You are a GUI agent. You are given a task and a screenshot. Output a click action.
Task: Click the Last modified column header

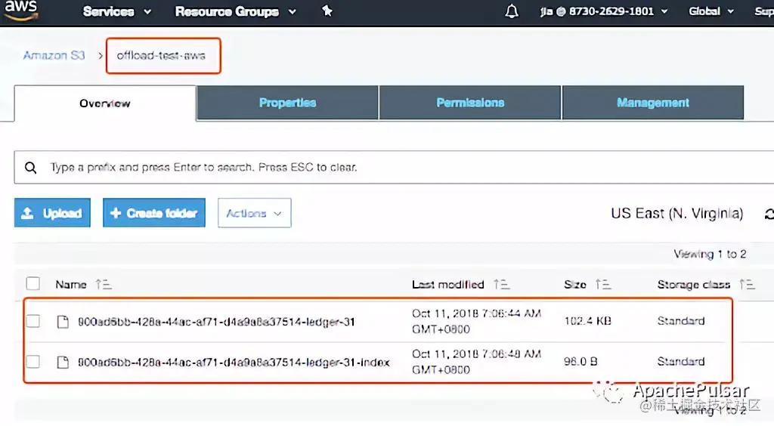click(447, 285)
